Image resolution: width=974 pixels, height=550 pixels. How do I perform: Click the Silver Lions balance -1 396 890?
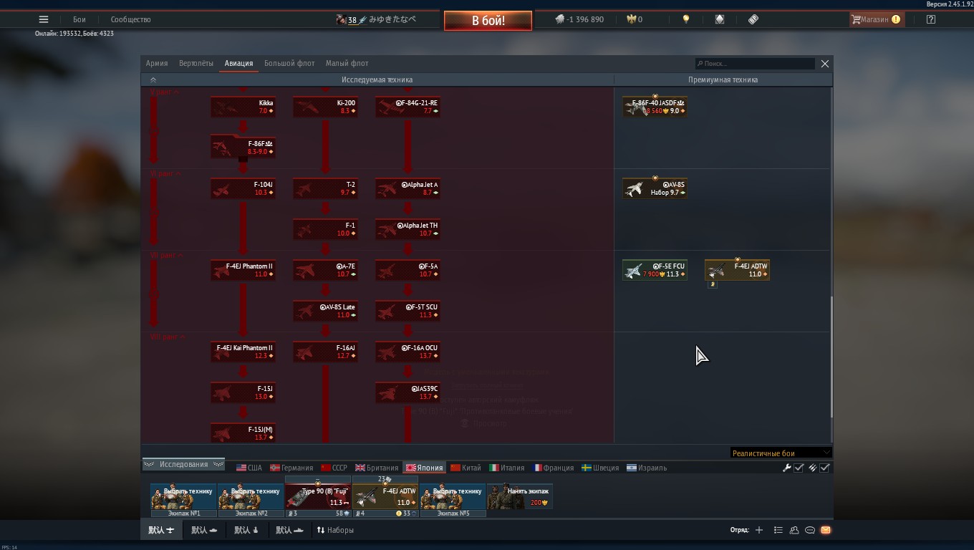pos(579,19)
